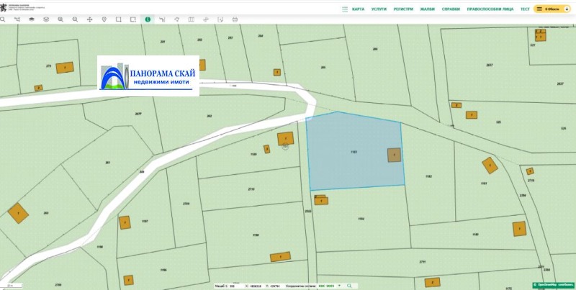The width and height of the screenshot is (576, 290).
Task: Click the agency coat of arms logo
Action: (4, 6)
